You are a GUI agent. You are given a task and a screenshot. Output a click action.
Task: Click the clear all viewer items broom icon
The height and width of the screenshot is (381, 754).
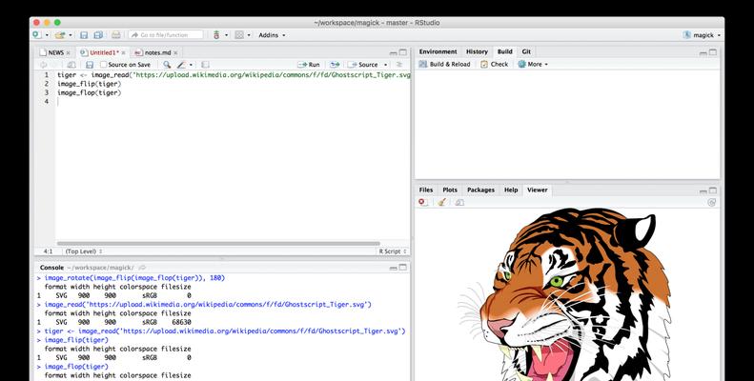pyautogui.click(x=441, y=202)
